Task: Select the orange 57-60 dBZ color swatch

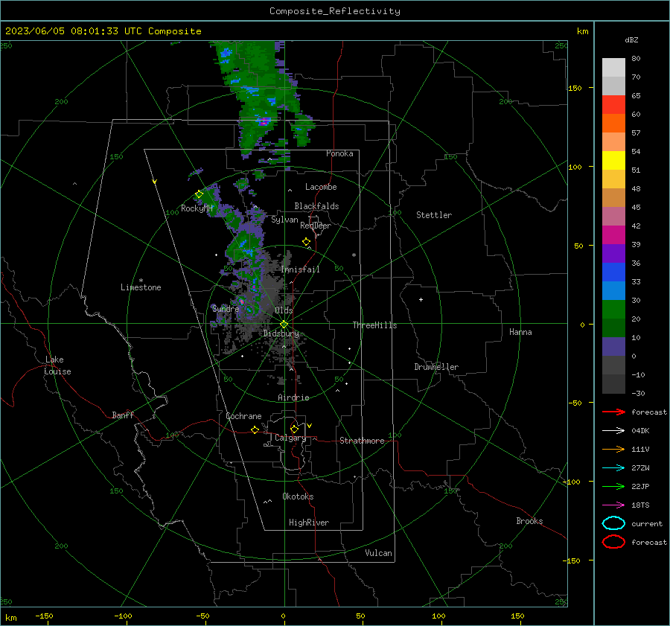Action: pos(613,124)
